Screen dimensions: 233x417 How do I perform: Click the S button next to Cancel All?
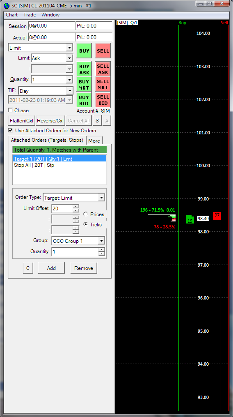97,121
